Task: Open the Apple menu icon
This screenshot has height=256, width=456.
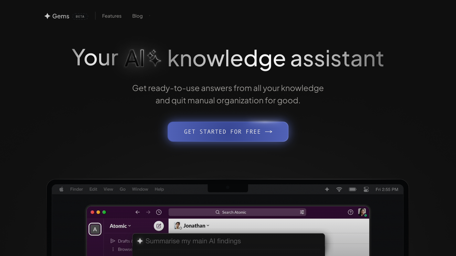Action: click(x=61, y=189)
